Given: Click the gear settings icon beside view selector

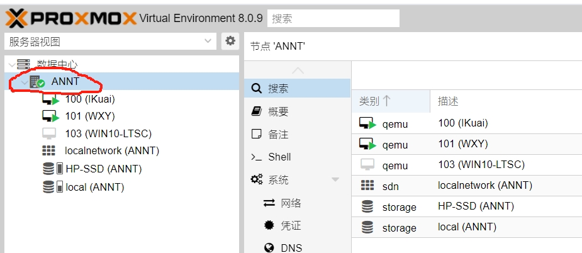Looking at the screenshot, I should [230, 41].
